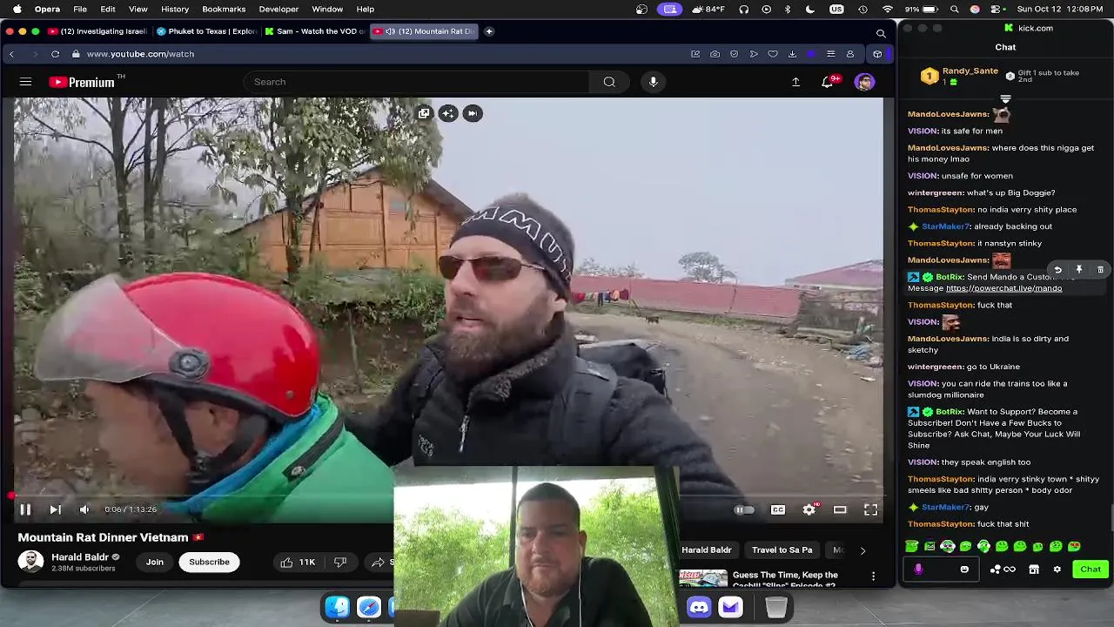Open the Guess The Time video thumbnail

click(703, 578)
